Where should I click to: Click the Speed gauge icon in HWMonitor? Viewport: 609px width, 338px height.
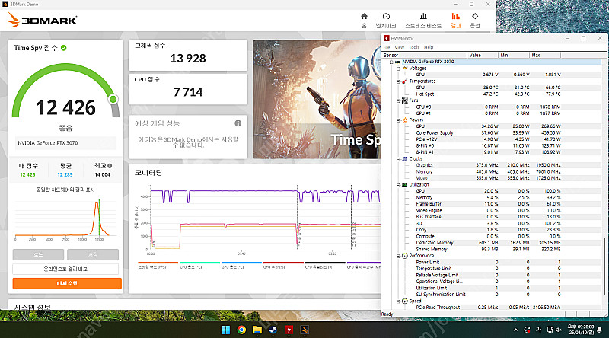click(405, 301)
